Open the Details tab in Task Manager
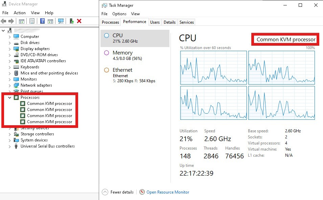Viewport: 323px width, 200px height. pos(169,22)
